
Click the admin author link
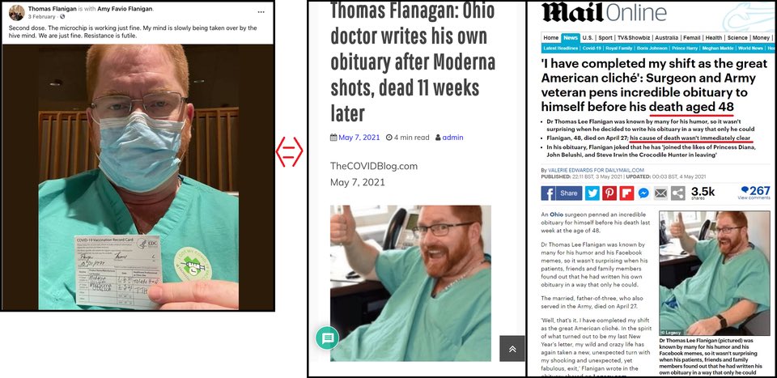point(452,138)
